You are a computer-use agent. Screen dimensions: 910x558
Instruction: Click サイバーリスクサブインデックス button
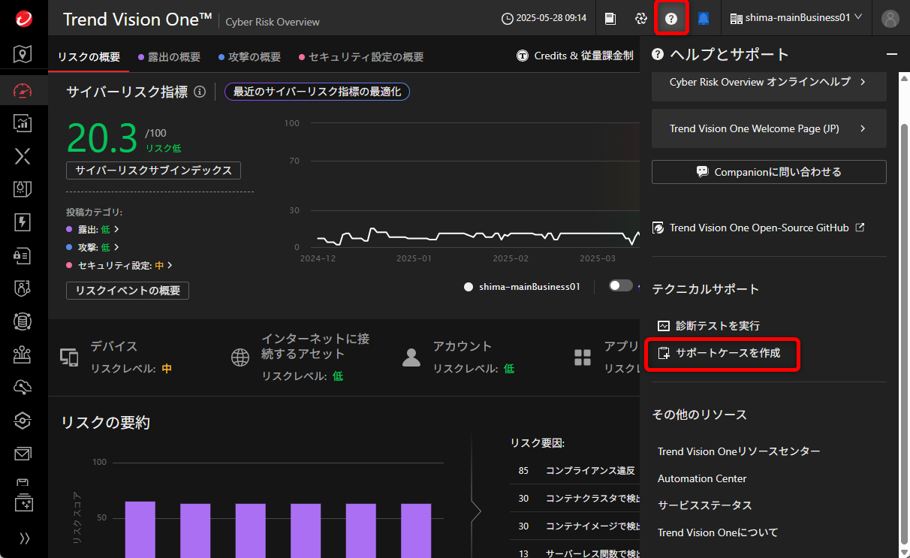point(153,170)
